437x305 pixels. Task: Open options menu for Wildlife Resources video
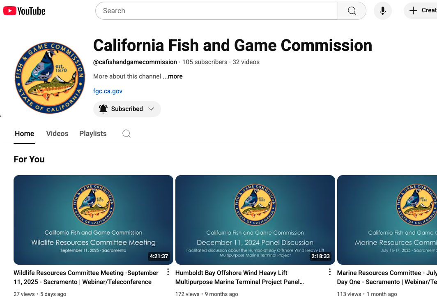coord(168,272)
